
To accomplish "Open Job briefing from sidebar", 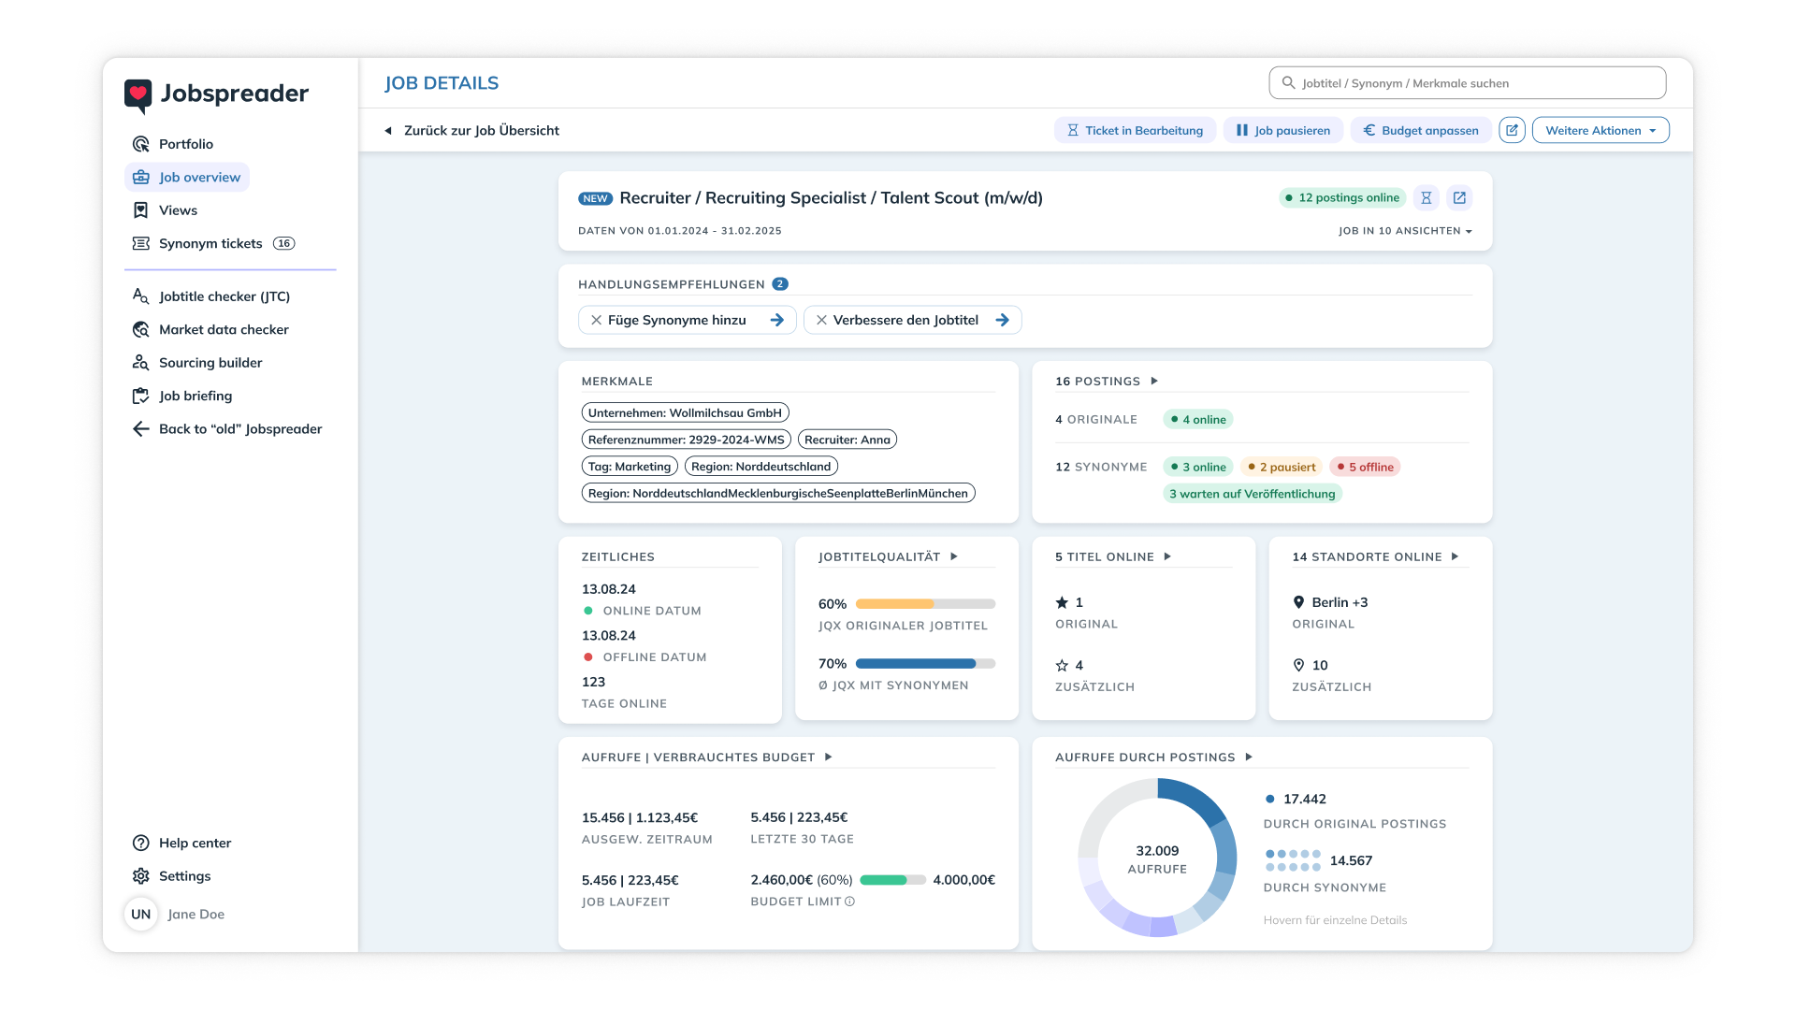I will [x=195, y=396].
